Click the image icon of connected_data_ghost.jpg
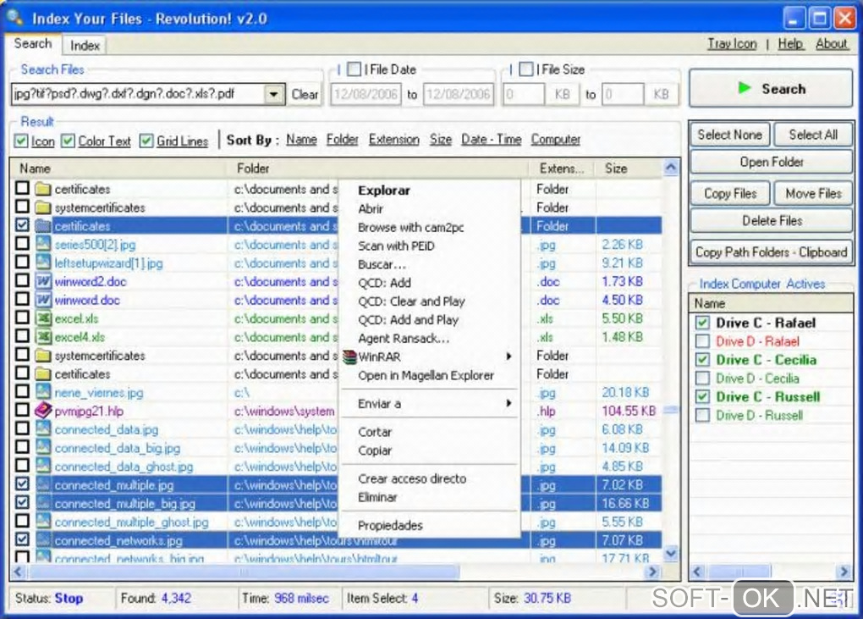 (43, 467)
